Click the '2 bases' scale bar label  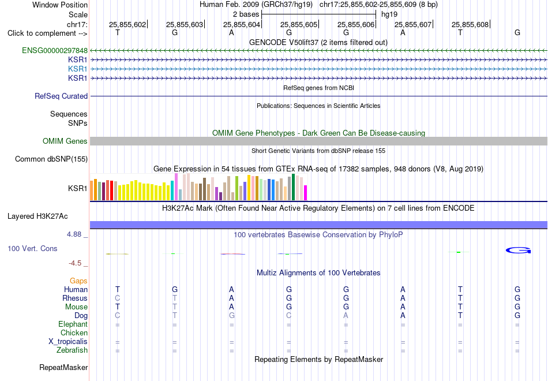point(246,14)
